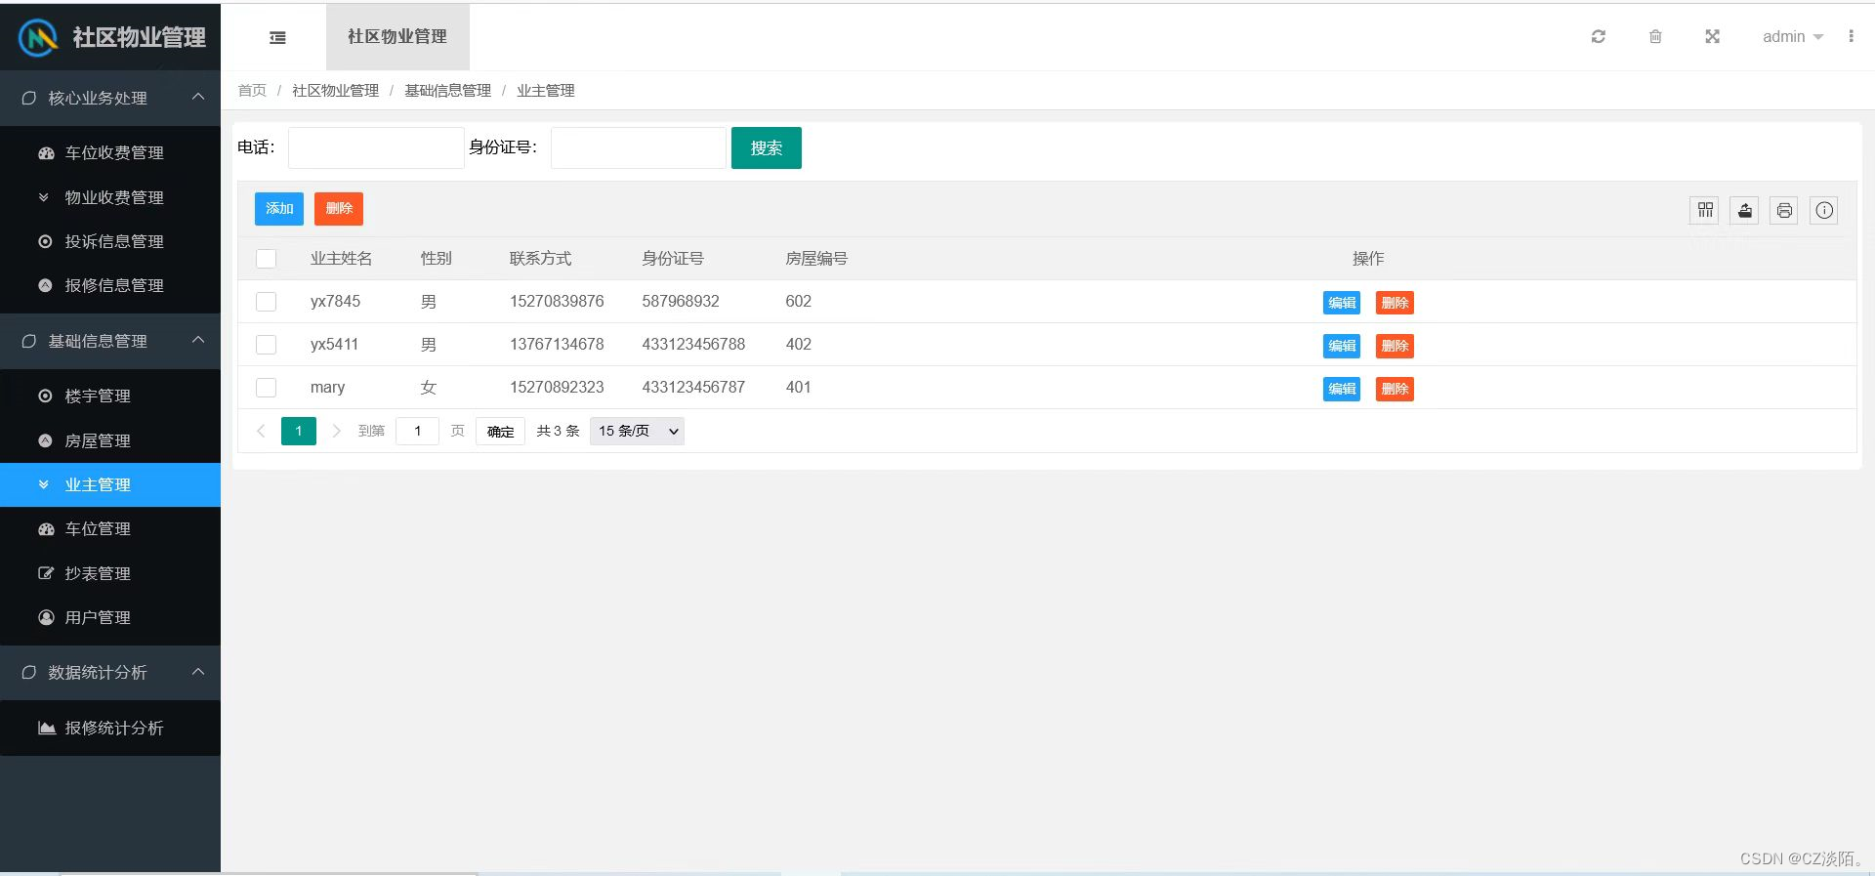Click phone number 15270839876 cell
Screen dimensions: 1875x876
[x=557, y=302]
